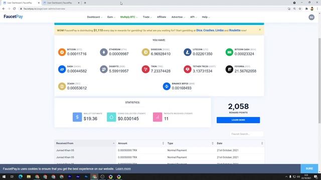Dismiss the yellow gambling rewards banner

pyautogui.click(x=260, y=29)
